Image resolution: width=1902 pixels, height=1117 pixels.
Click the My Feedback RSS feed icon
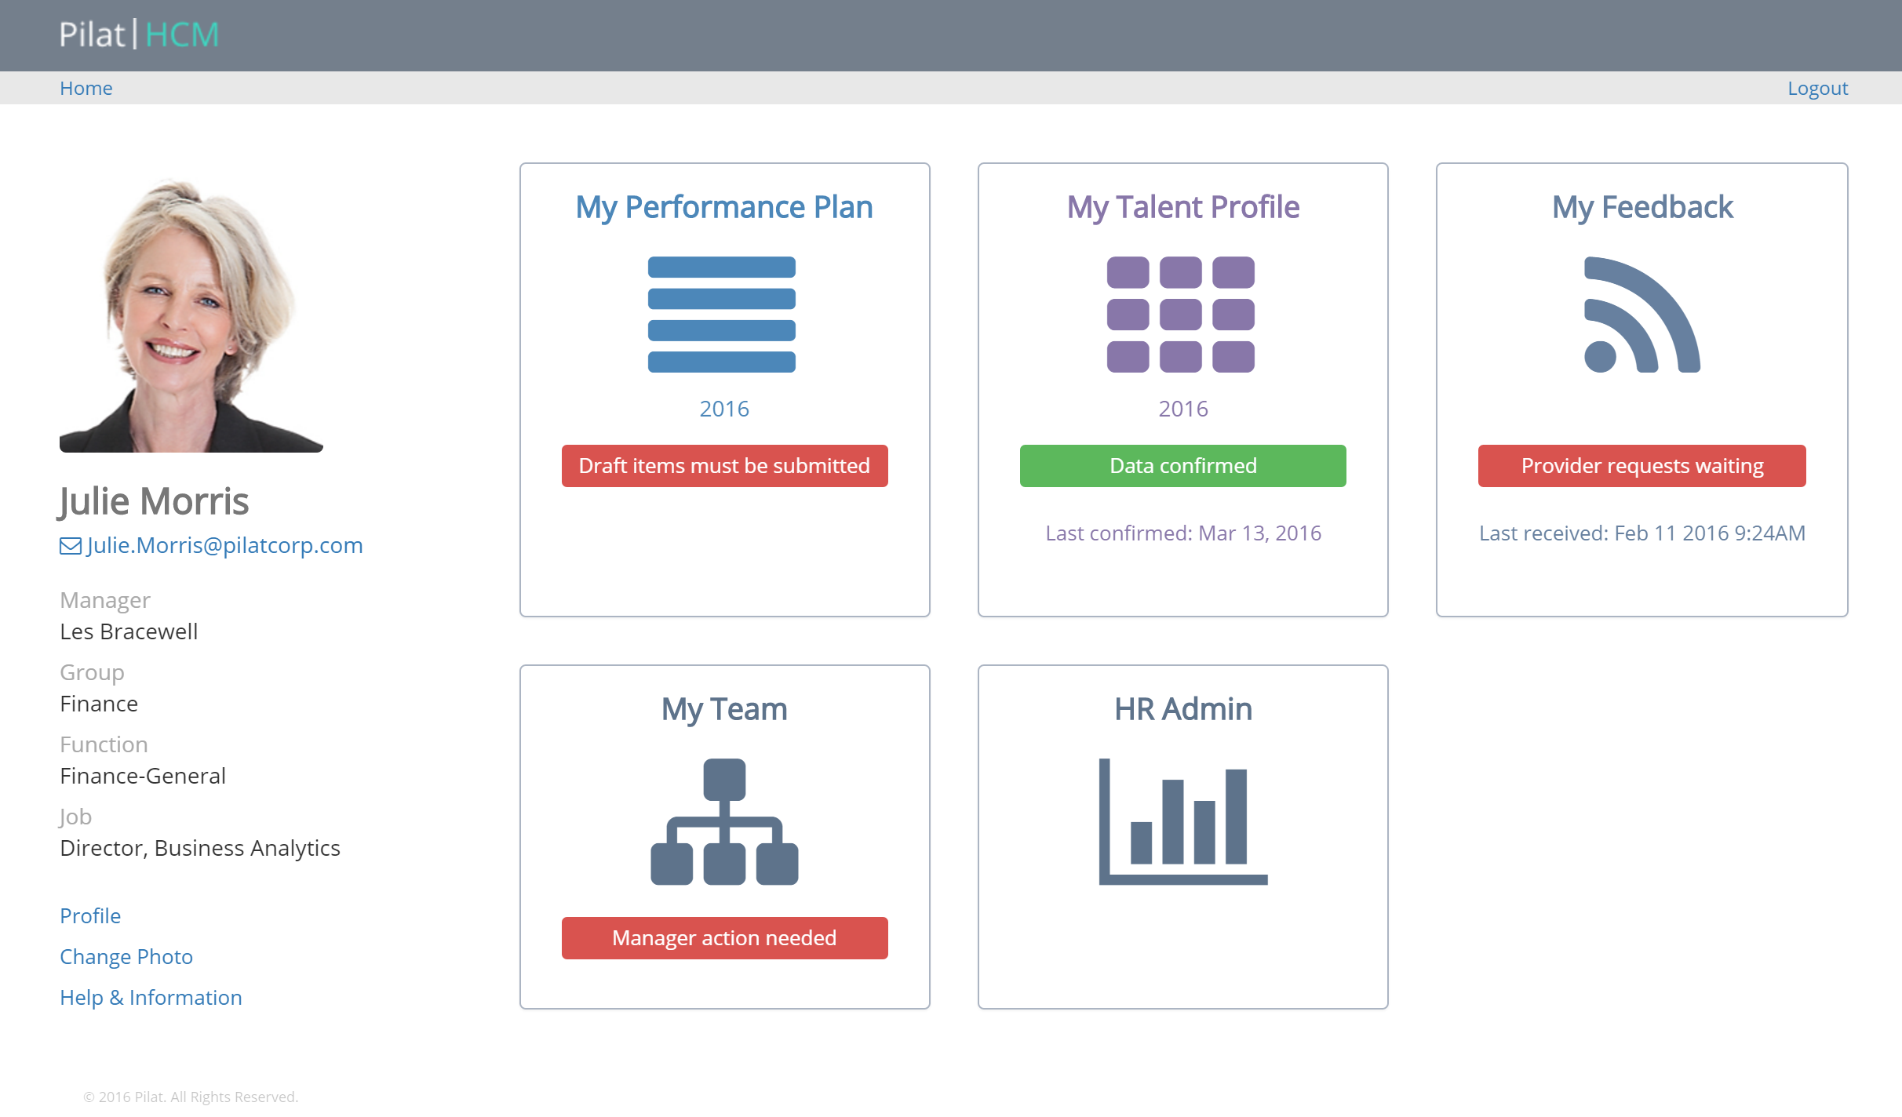tap(1641, 315)
